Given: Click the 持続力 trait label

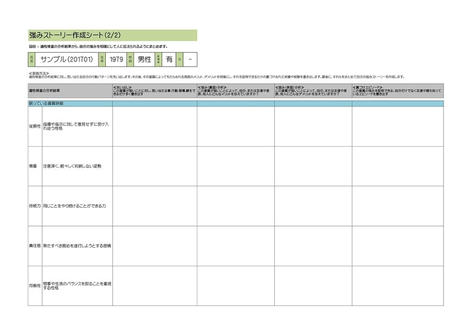Looking at the screenshot, I should (35, 206).
